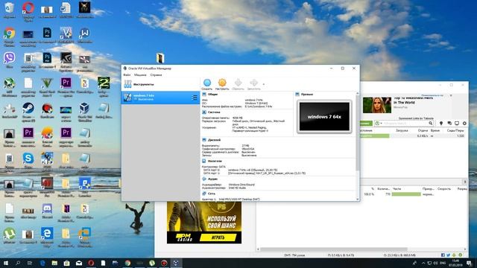Click the optical drive ISO entry on SATA port 1

pos(267,173)
